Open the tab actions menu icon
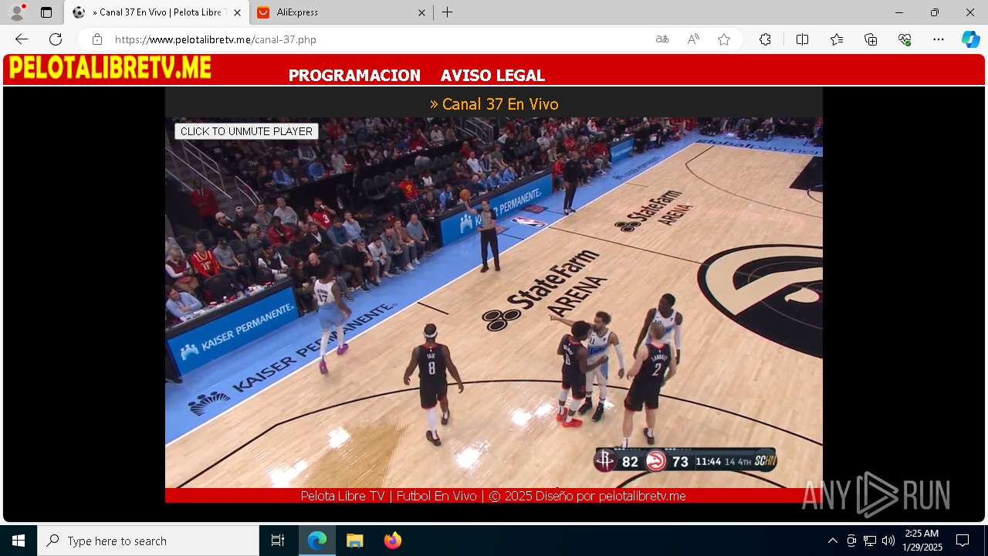 click(46, 12)
